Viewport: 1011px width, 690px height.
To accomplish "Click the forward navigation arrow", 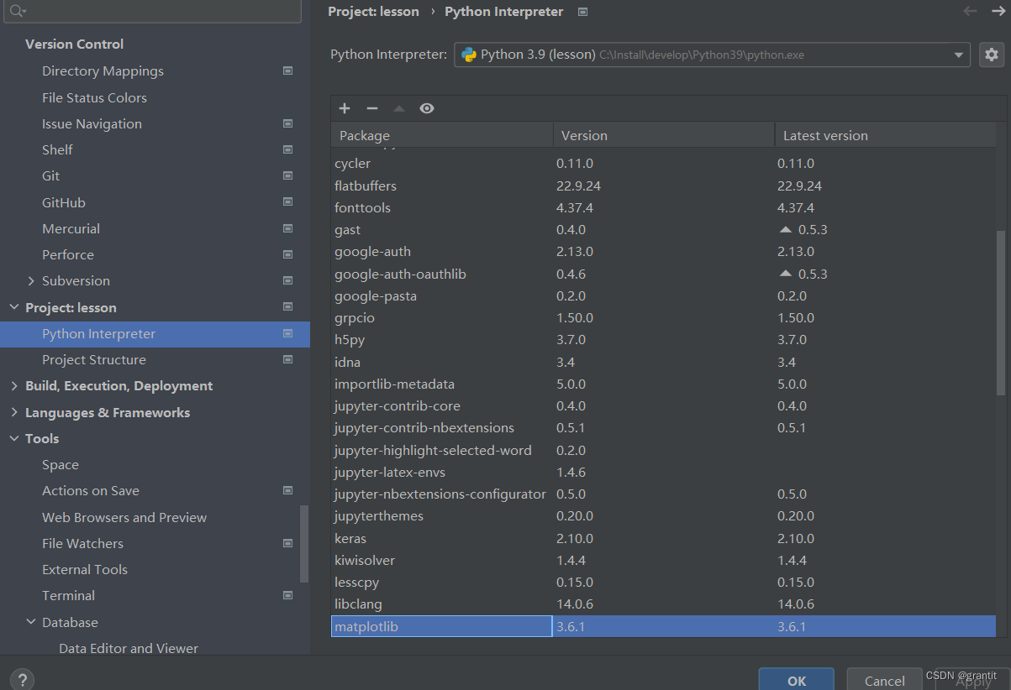I will click(x=998, y=11).
